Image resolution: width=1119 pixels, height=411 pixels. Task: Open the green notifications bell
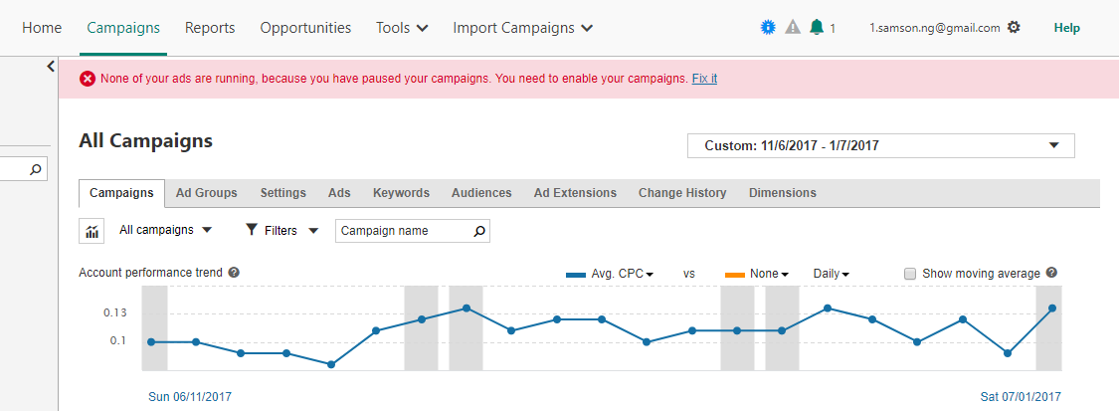tap(817, 28)
